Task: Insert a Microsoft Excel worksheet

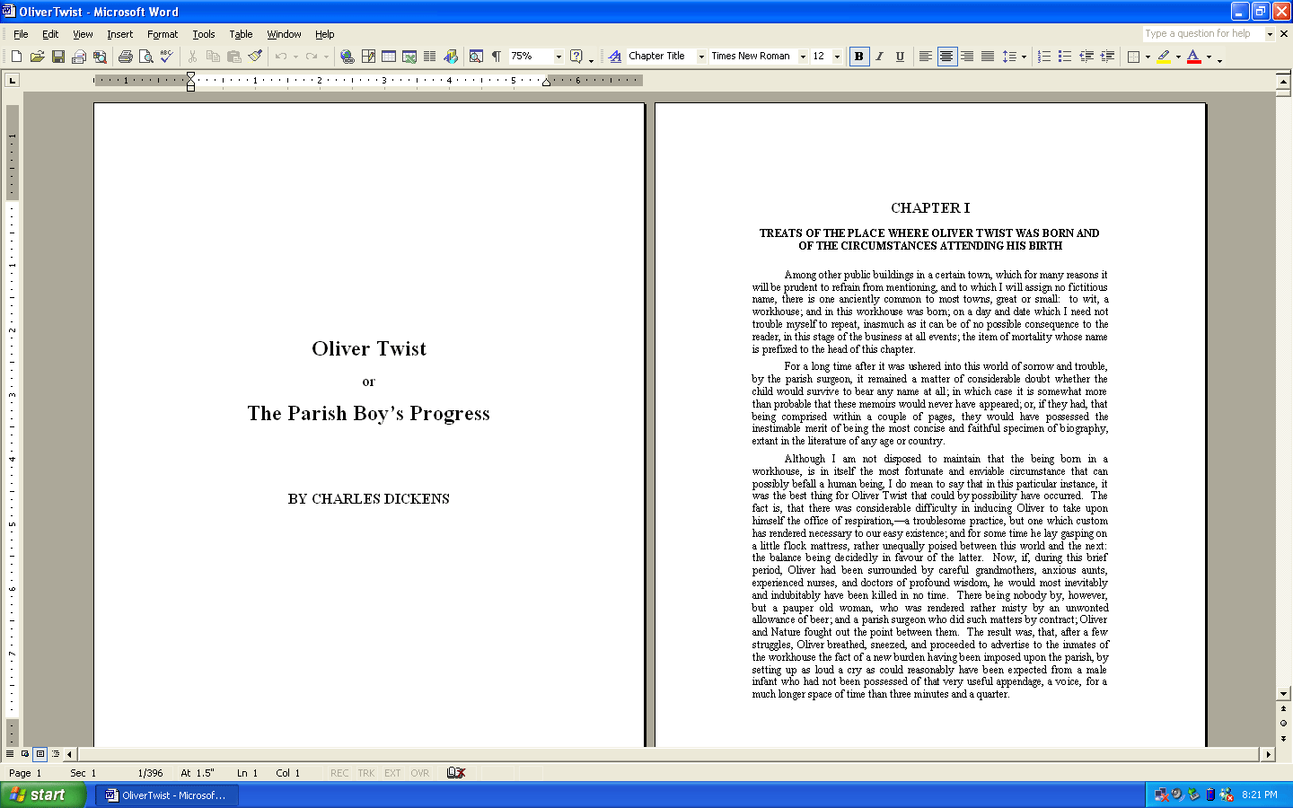Action: point(409,57)
